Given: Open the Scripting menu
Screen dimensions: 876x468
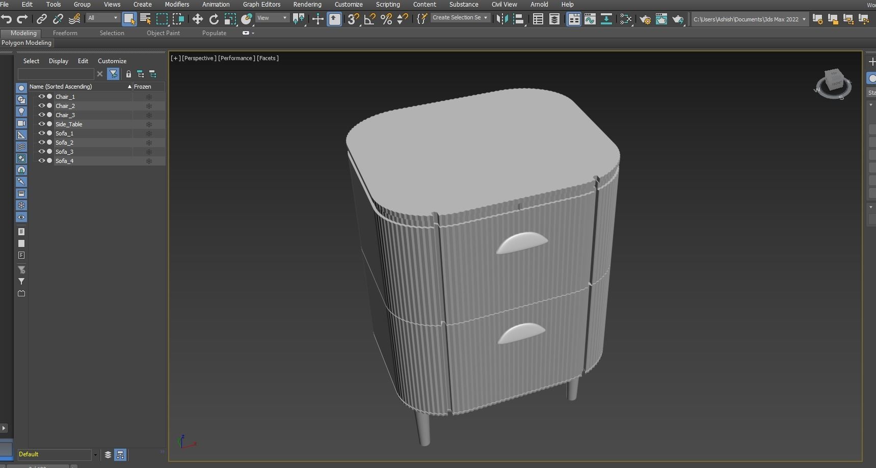Looking at the screenshot, I should click(x=388, y=5).
